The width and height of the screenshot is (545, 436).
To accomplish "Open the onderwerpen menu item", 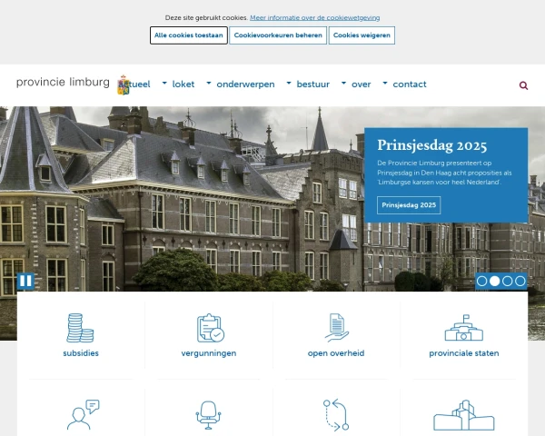I will click(245, 84).
